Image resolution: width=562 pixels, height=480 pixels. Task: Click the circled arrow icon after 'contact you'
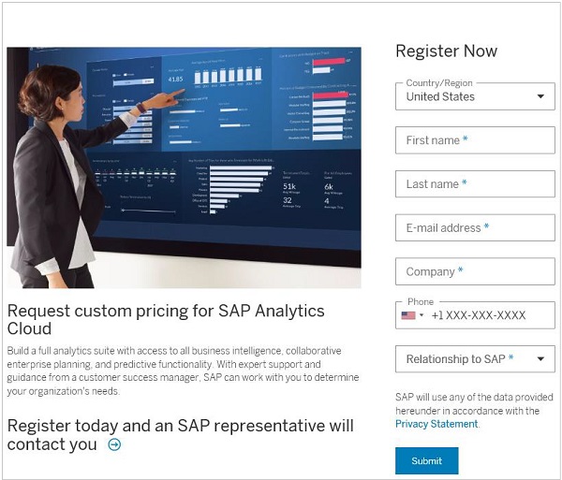click(114, 444)
